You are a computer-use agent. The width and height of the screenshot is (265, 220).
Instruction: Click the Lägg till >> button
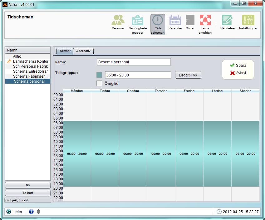click(188, 75)
